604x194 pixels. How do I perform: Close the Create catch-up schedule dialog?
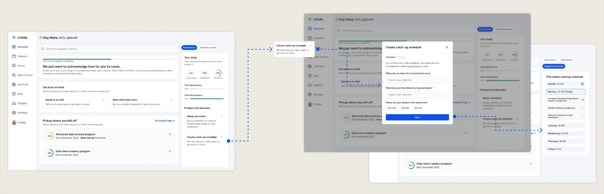point(447,47)
